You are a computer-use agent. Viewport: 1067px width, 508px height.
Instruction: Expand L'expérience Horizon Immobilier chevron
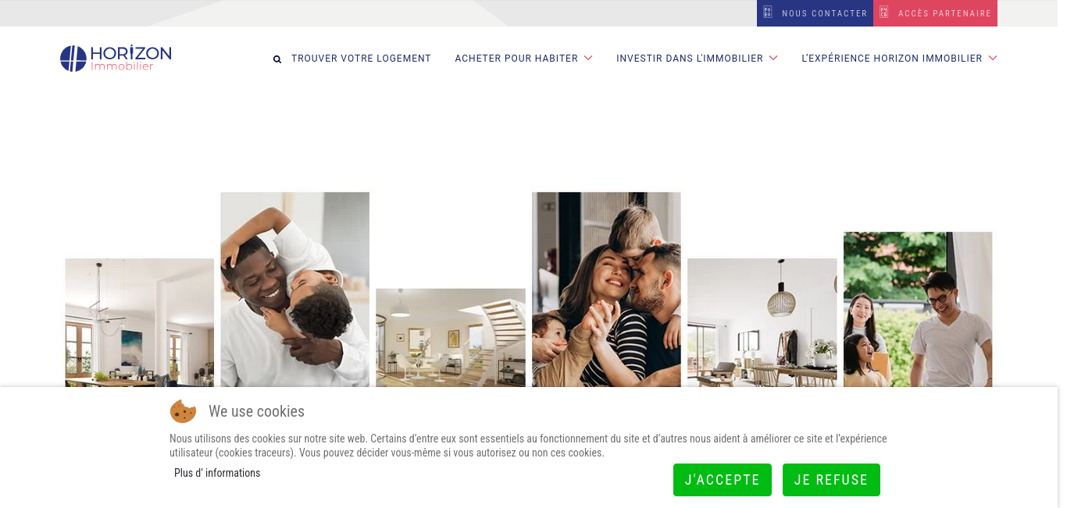tap(993, 58)
